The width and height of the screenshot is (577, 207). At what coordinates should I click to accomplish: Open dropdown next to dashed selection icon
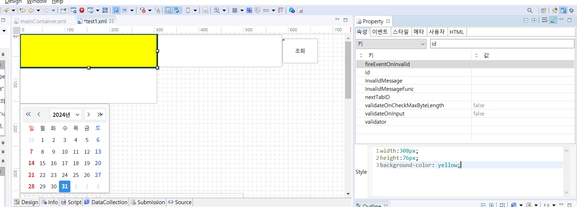[x=132, y=10]
